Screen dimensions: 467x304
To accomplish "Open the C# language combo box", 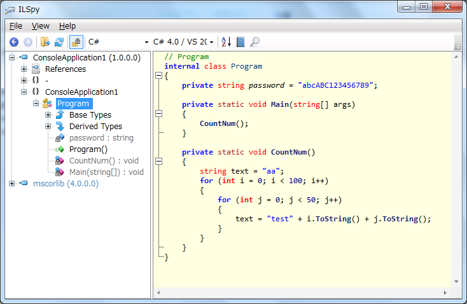I will coord(118,42).
